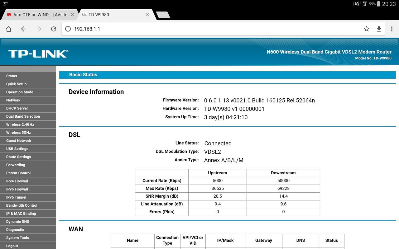Open DHCP Server settings
Image resolution: width=399 pixels, height=249 pixels.
(17, 108)
